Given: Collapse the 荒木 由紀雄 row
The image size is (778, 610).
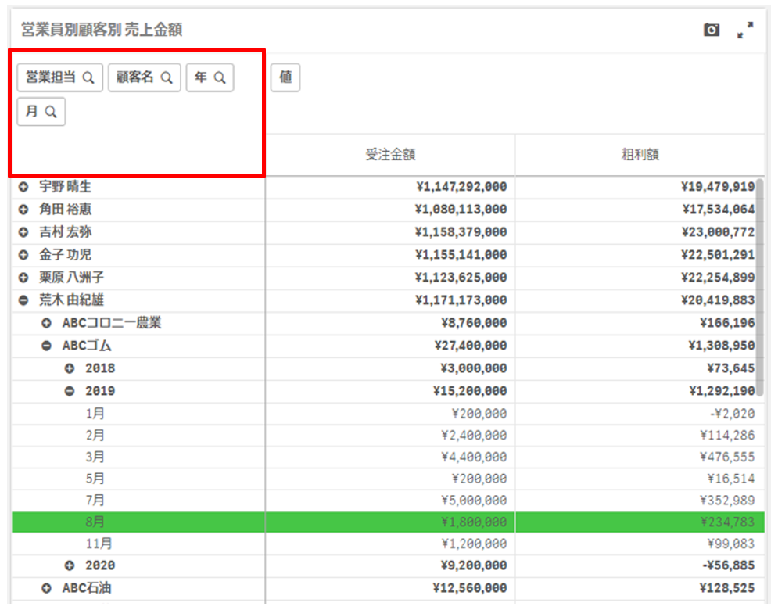Looking at the screenshot, I should point(23,300).
